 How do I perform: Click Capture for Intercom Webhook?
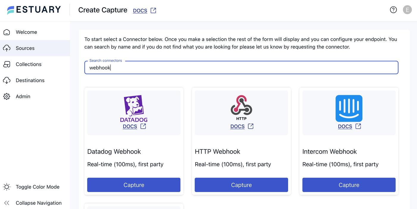349,185
